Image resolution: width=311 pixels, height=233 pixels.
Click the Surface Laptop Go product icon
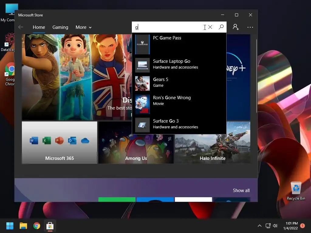point(142,65)
